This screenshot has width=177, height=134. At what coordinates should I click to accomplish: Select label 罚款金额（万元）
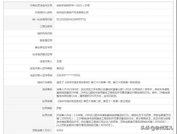tap(42, 130)
